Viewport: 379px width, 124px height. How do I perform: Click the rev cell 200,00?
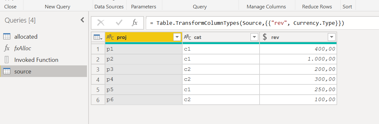pos(298,69)
